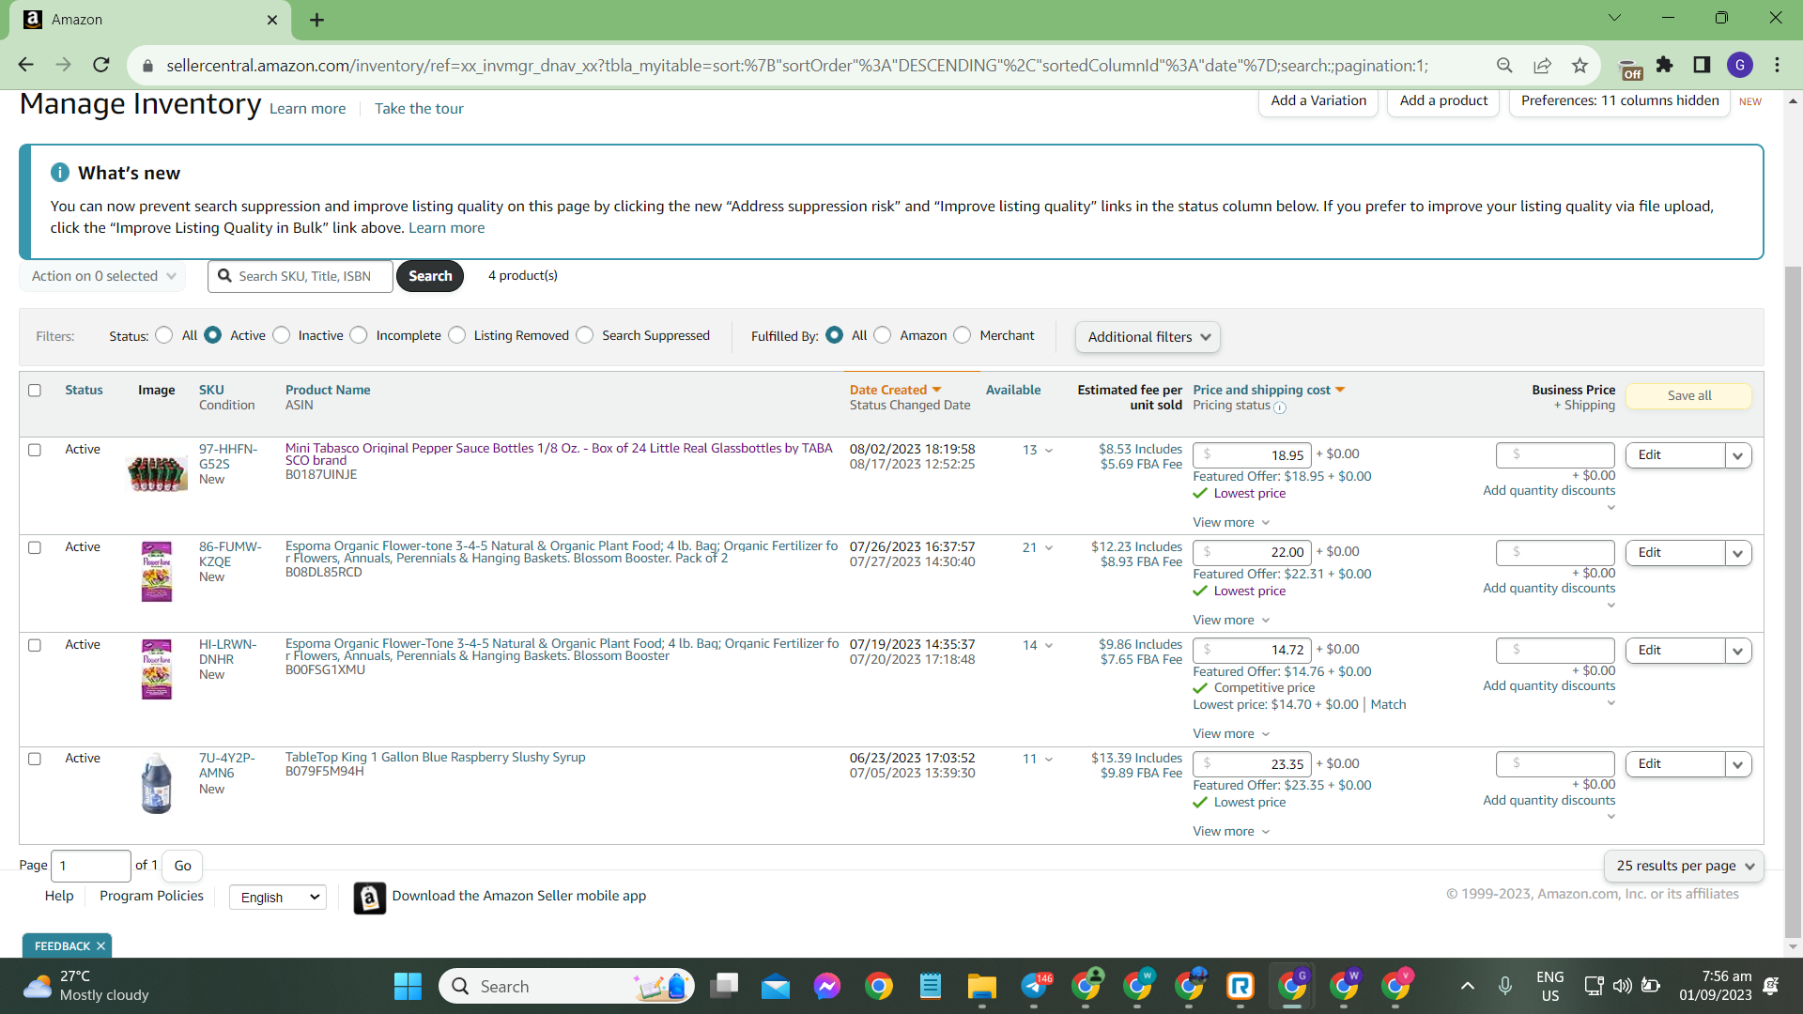Viewport: 1803px width, 1014px height.
Task: Click the Blue Raspberry Slushy Syrup thumbnail
Action: click(x=157, y=784)
